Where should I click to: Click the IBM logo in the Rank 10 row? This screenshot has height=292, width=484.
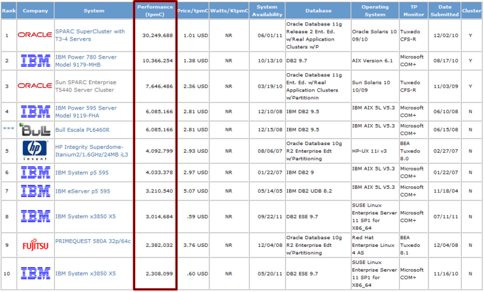(35, 273)
